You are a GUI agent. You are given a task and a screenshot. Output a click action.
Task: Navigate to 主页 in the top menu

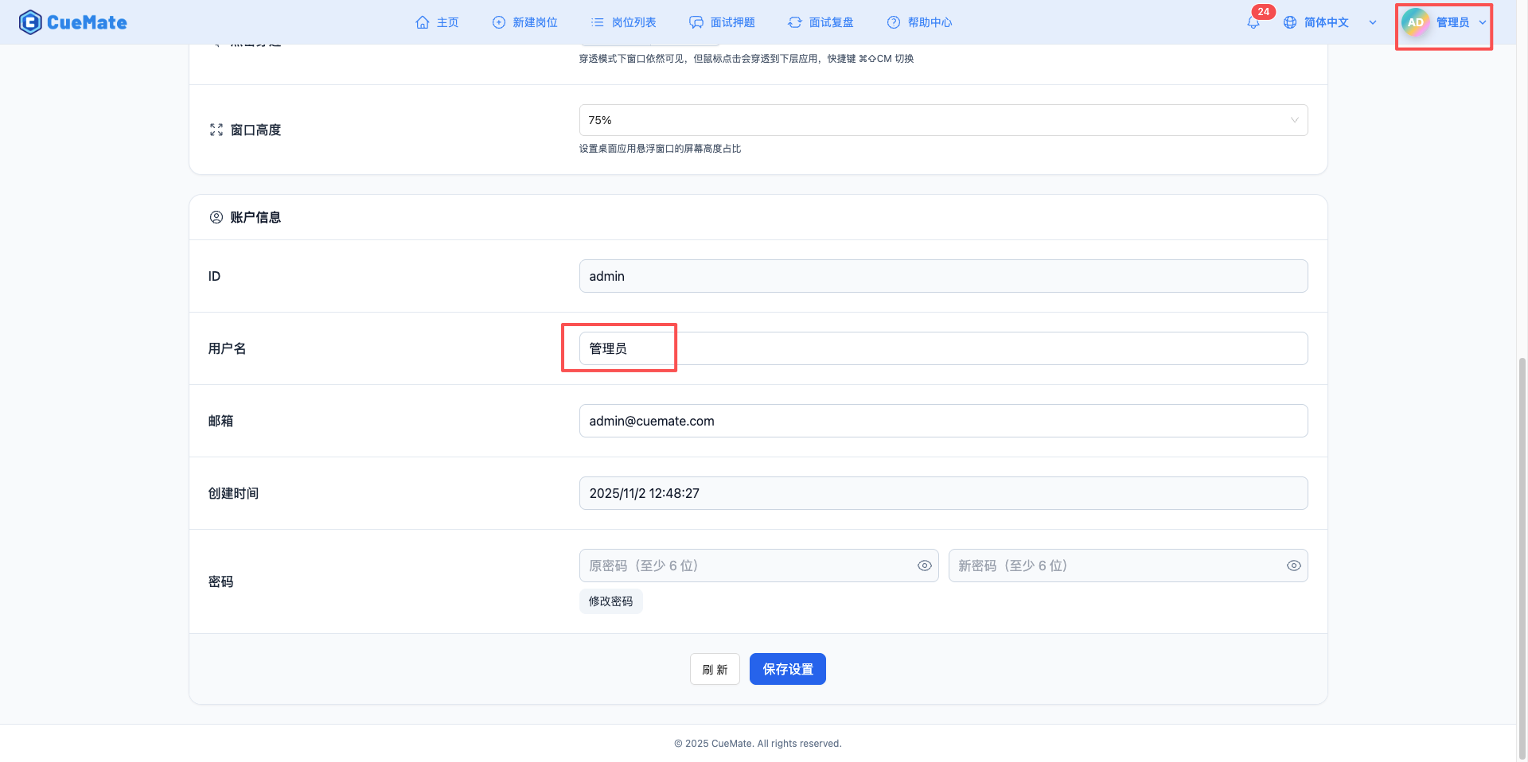coord(437,22)
